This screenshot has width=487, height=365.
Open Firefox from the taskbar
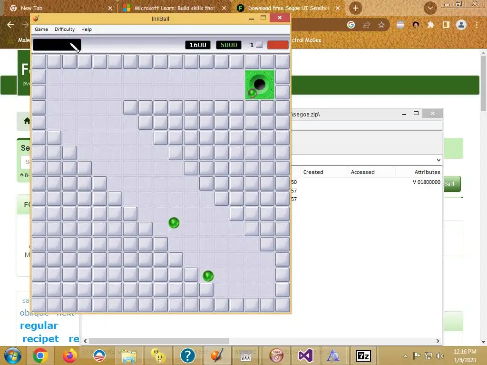(x=70, y=355)
